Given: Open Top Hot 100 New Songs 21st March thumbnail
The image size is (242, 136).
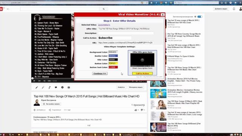Looking at the screenshot, I should pos(158,127).
